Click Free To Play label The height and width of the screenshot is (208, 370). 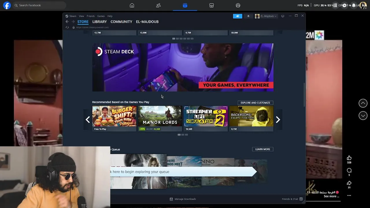(100, 129)
